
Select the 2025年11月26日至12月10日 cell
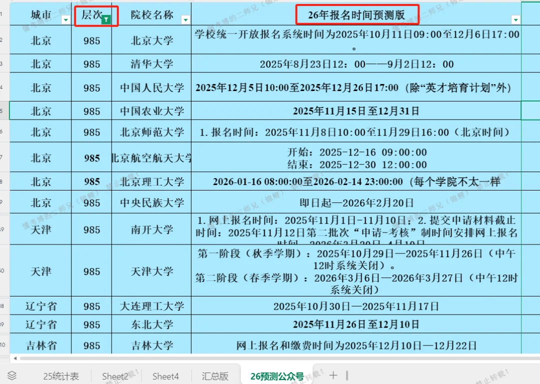coord(356,324)
